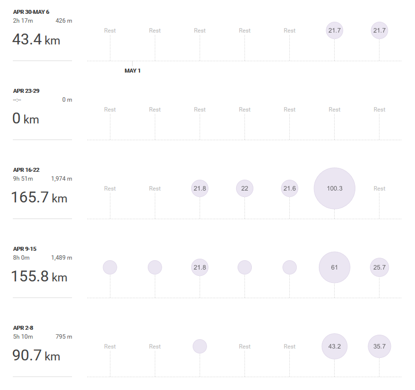The width and height of the screenshot is (415, 390).
Task: Click the APR 23-29 week label
Action: [x=26, y=91]
